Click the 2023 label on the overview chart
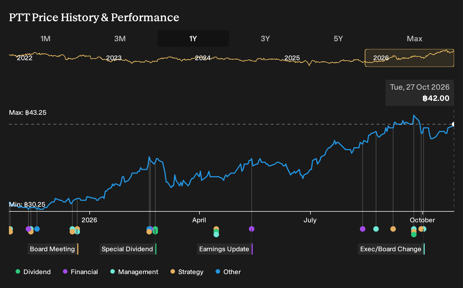The image size is (463, 288). tap(114, 58)
